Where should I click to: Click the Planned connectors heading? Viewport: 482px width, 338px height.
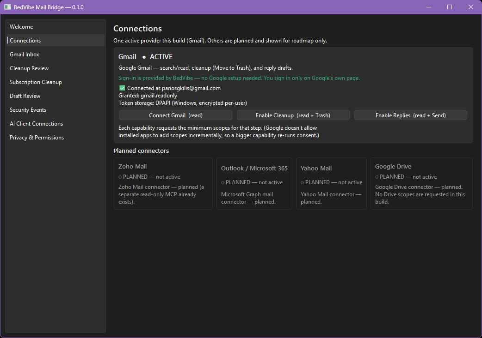[x=141, y=151]
